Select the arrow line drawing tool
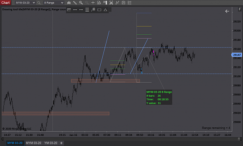 click(x=81, y=10)
